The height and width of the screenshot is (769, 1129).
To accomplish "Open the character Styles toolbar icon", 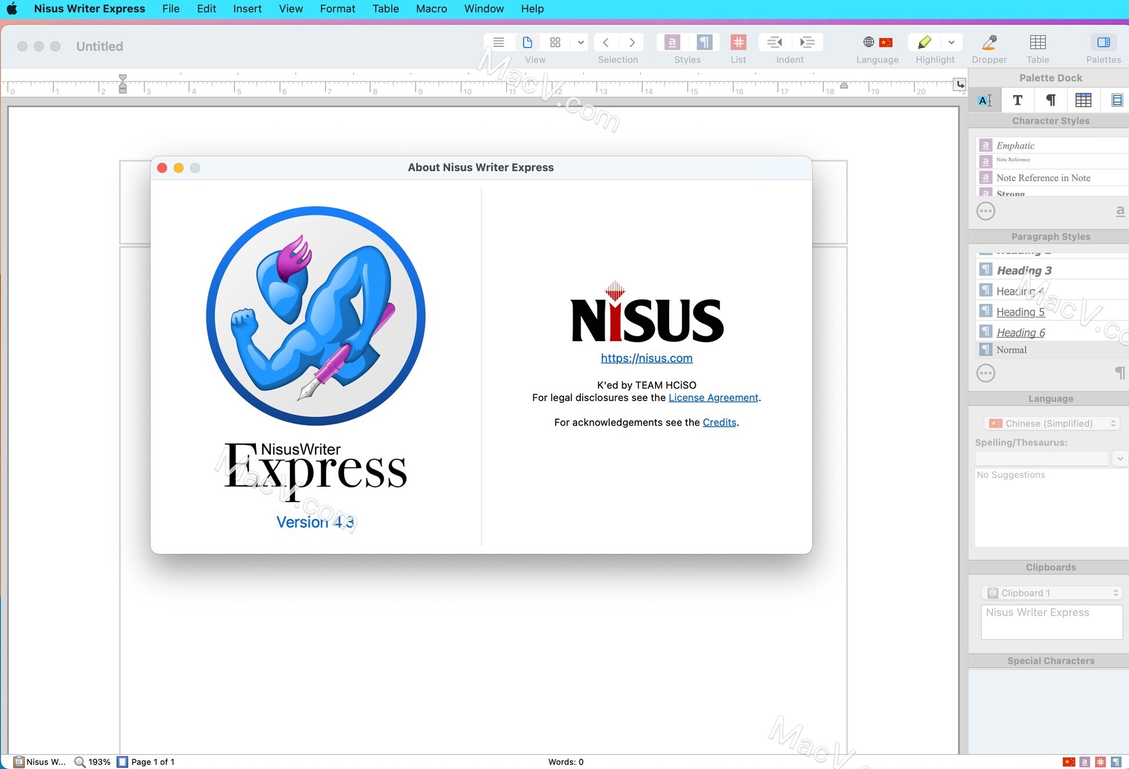I will coord(672,42).
